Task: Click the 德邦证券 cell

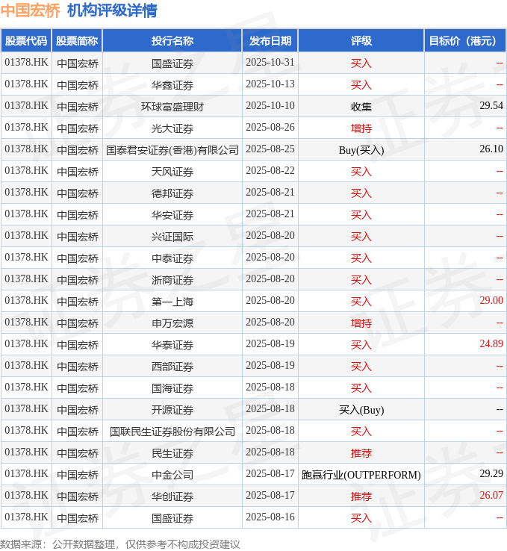Action: 172,193
